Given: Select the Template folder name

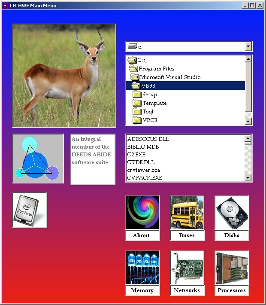Looking at the screenshot, I should 154,103.
